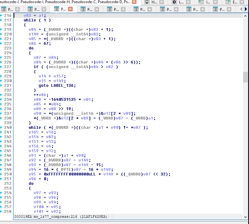Viewport: 249px width, 224px height.
Task: Toggle the breakpoint marker next to line 240
Action: (2, 127)
